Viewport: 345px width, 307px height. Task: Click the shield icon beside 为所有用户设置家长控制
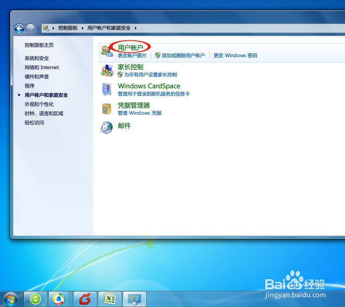click(120, 74)
